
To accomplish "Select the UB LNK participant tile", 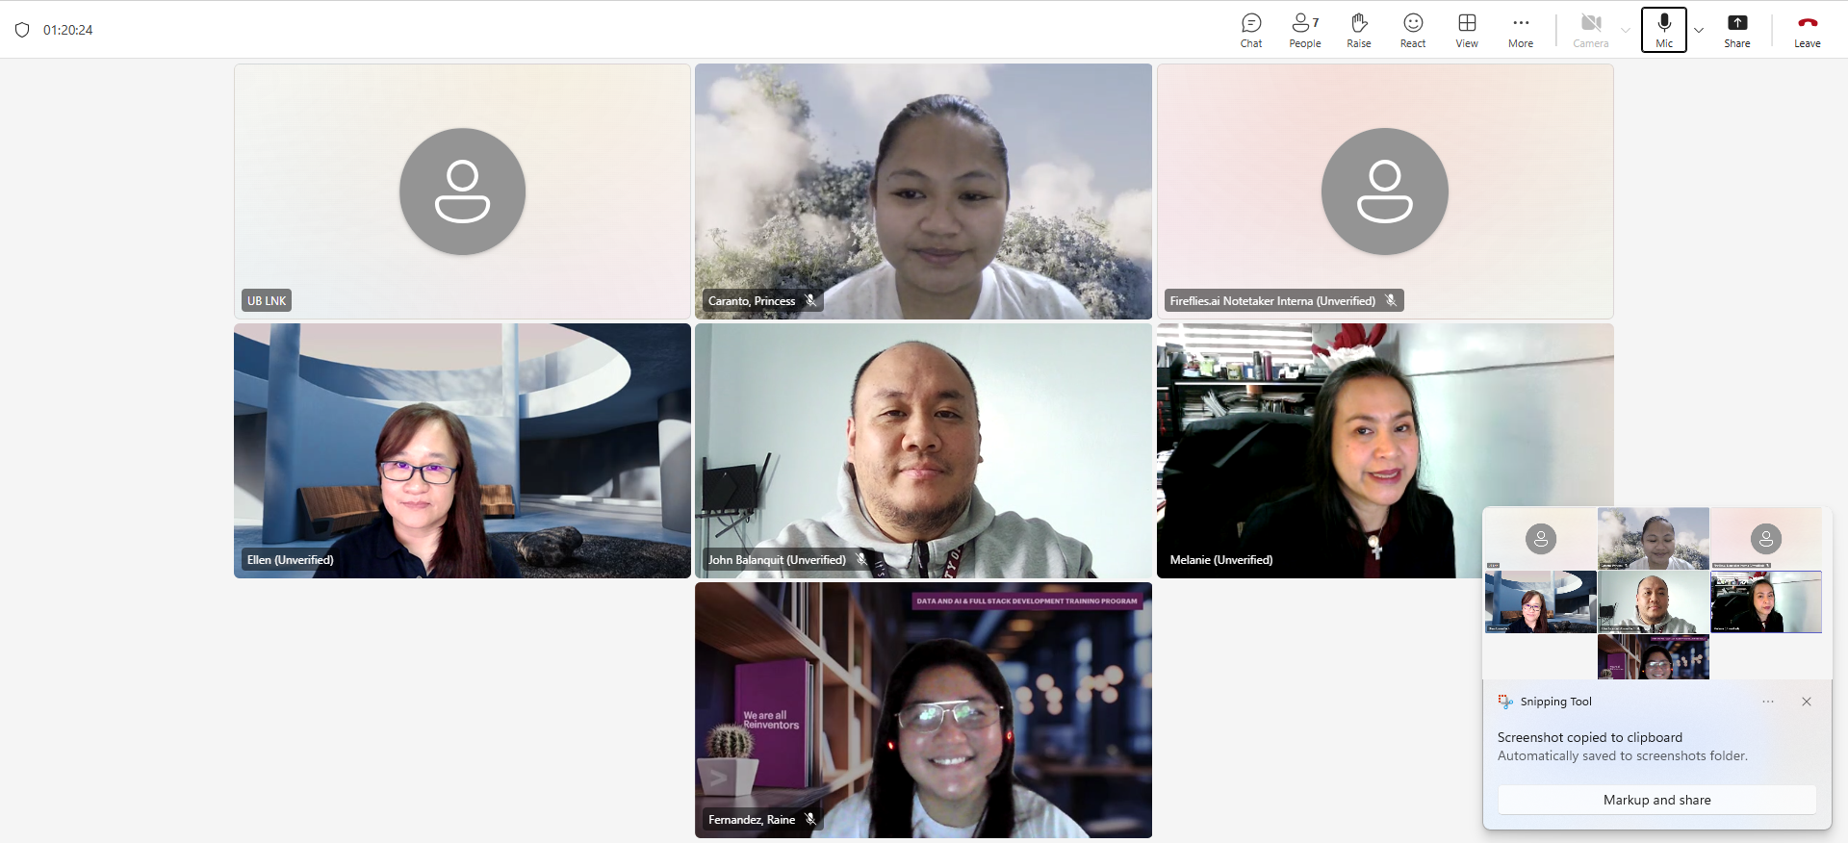I will point(462,192).
